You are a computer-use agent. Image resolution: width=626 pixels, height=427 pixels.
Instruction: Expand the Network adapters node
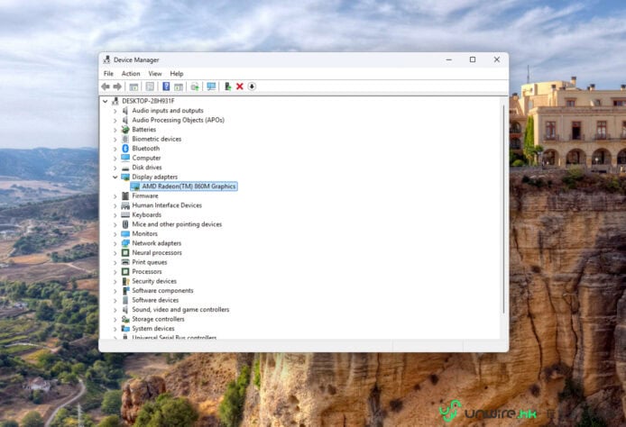click(x=115, y=243)
